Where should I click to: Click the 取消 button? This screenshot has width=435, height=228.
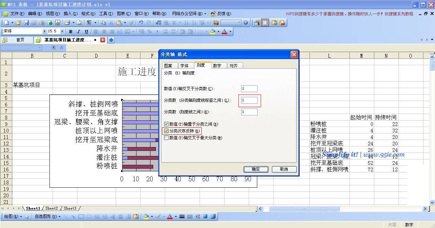pos(284,169)
